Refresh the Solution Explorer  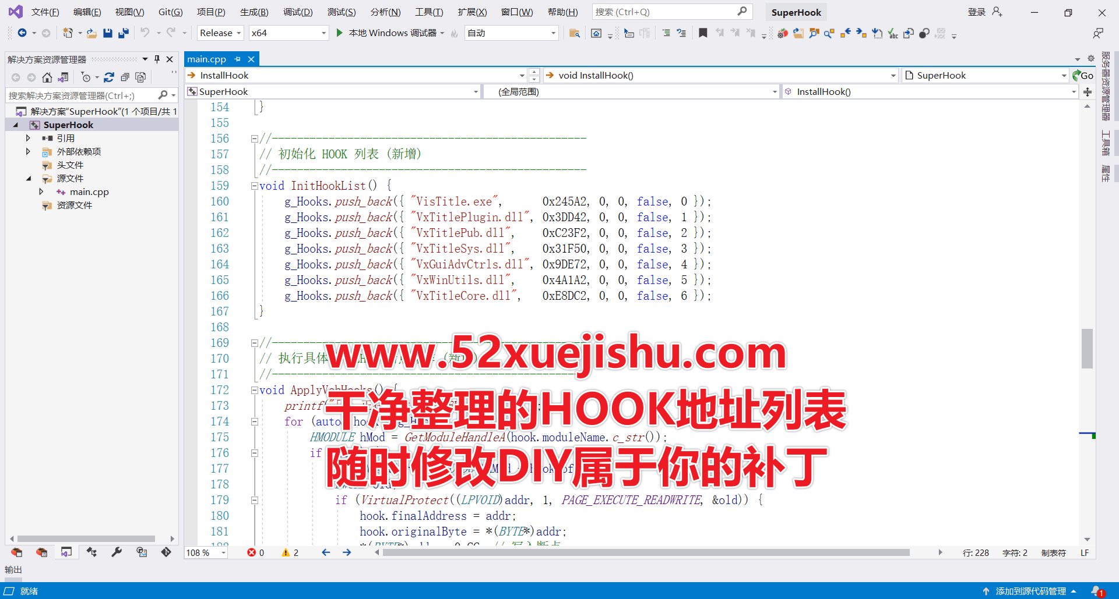click(109, 77)
